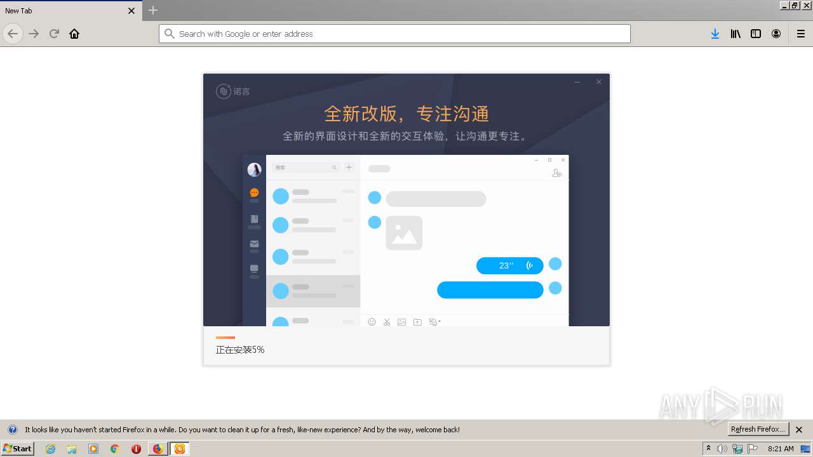Click the installer logo at top-left
This screenshot has height=457, width=813.
(x=233, y=91)
